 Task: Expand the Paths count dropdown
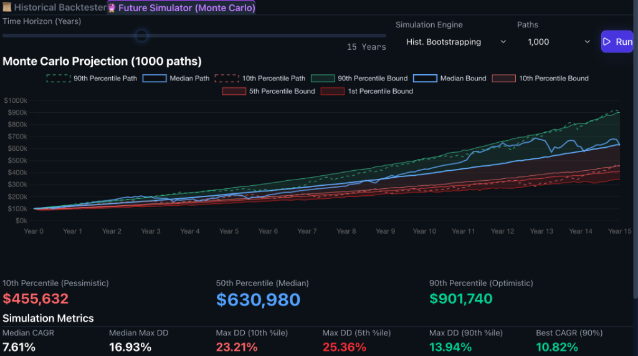point(558,42)
